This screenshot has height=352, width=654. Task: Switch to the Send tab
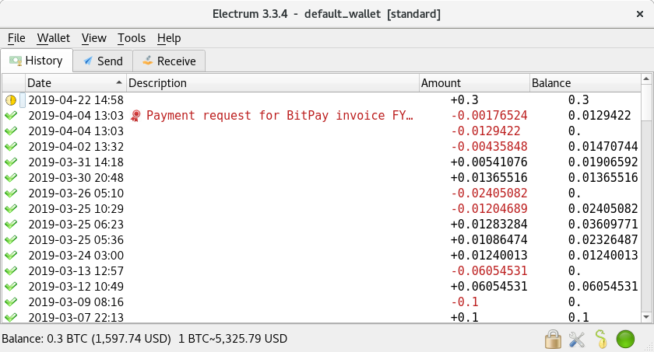point(102,61)
